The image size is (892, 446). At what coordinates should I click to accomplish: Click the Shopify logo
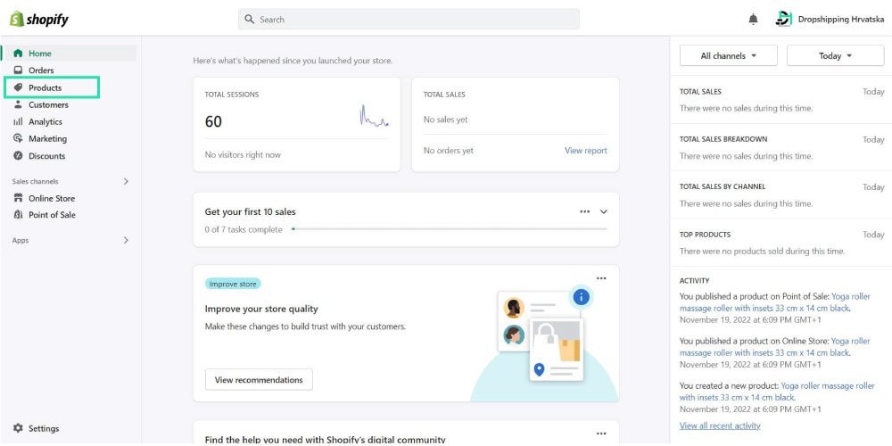39,19
